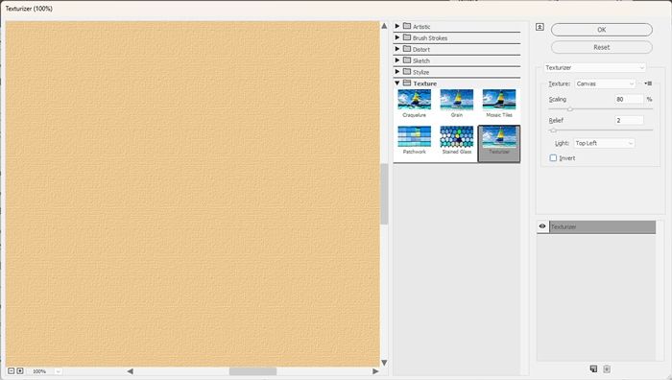Screen dimensions: 672x380
Task: Click the Scaling value field
Action: click(x=629, y=99)
